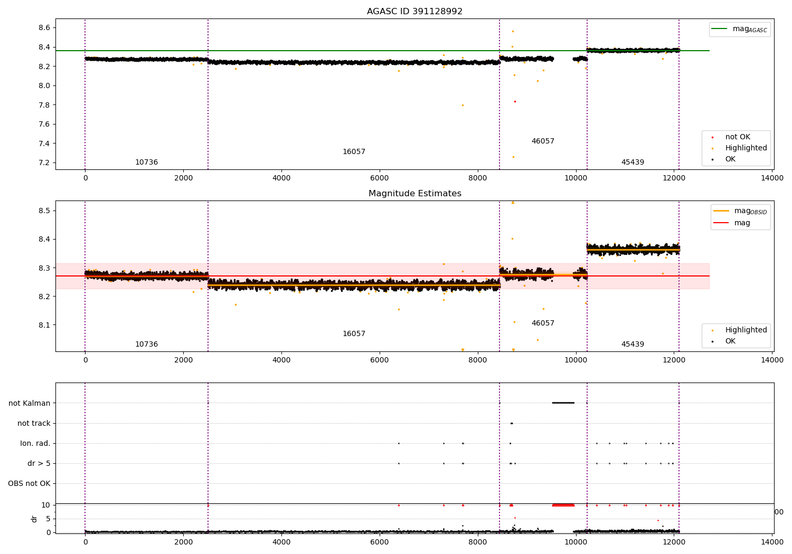This screenshot has width=792, height=554.
Task: Click the 8.3 y-tick of the middle plot
Action: coord(44,268)
